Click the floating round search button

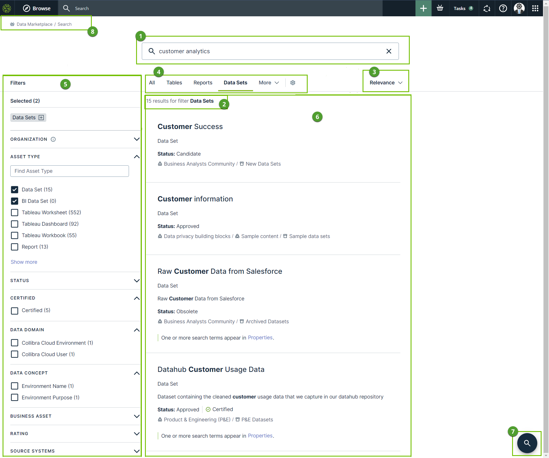point(527,443)
